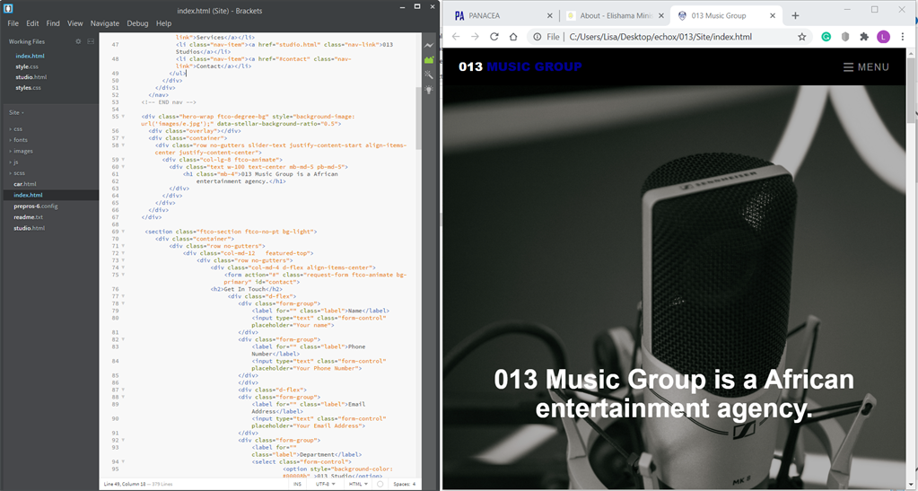Open the Chrome profile avatar L

(x=884, y=36)
